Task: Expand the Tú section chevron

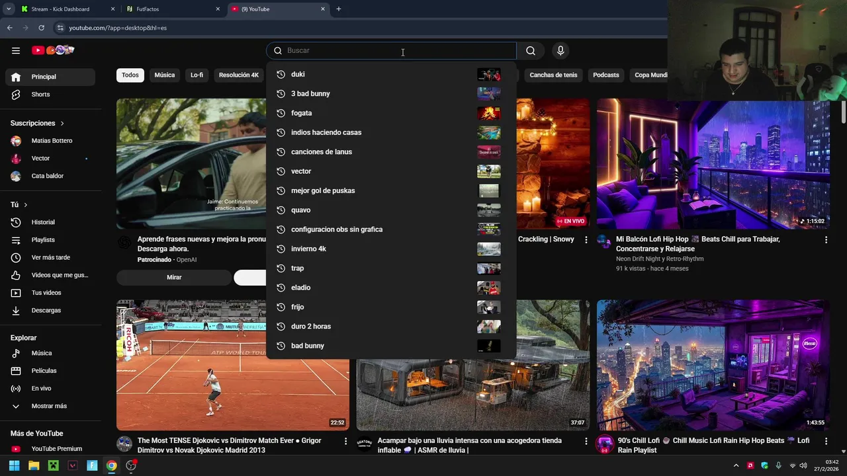Action: tap(26, 205)
